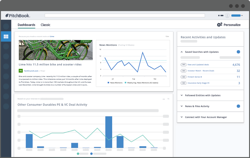
Task: Collapse Saved Searches with Updates section
Action: pyautogui.click(x=182, y=52)
